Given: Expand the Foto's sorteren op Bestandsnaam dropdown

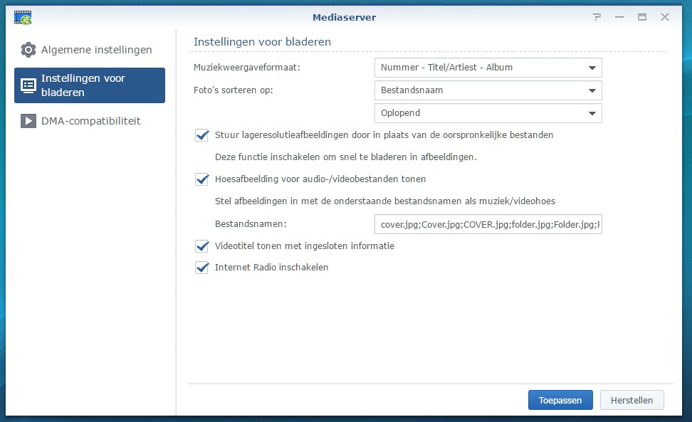Looking at the screenshot, I should [x=488, y=90].
